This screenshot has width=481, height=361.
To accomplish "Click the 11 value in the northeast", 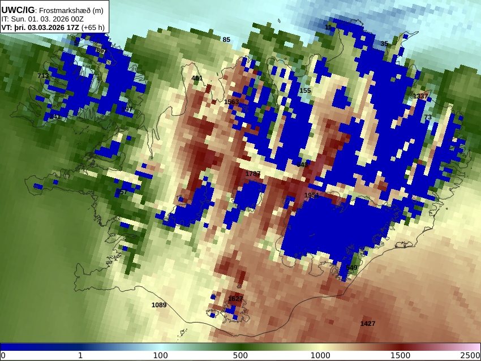I will click(x=328, y=27).
